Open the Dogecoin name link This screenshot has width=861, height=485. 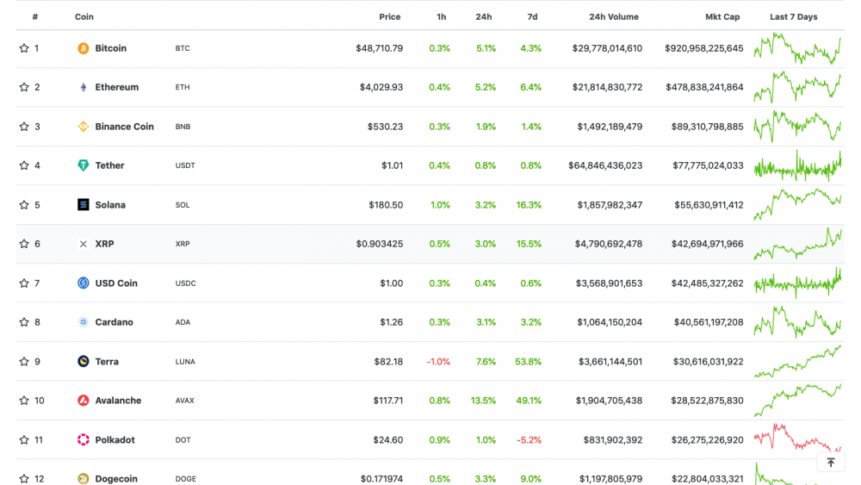coord(116,479)
